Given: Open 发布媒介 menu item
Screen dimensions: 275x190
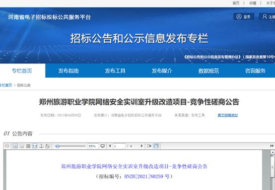Looking at the screenshot, I should point(162,71).
